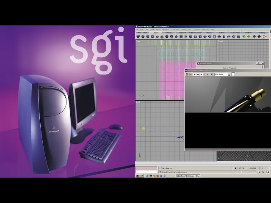Screen dimensions: 271x203
Task: Switch to the Compounds tab
Action: pyautogui.click(x=182, y=33)
